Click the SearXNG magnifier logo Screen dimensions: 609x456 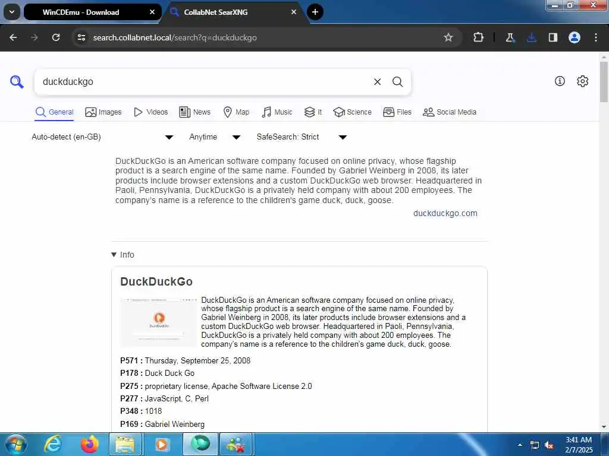click(x=17, y=82)
